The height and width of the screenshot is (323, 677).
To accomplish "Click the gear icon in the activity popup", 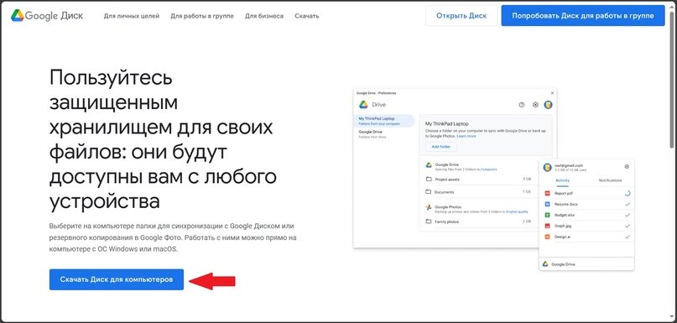I will (627, 167).
